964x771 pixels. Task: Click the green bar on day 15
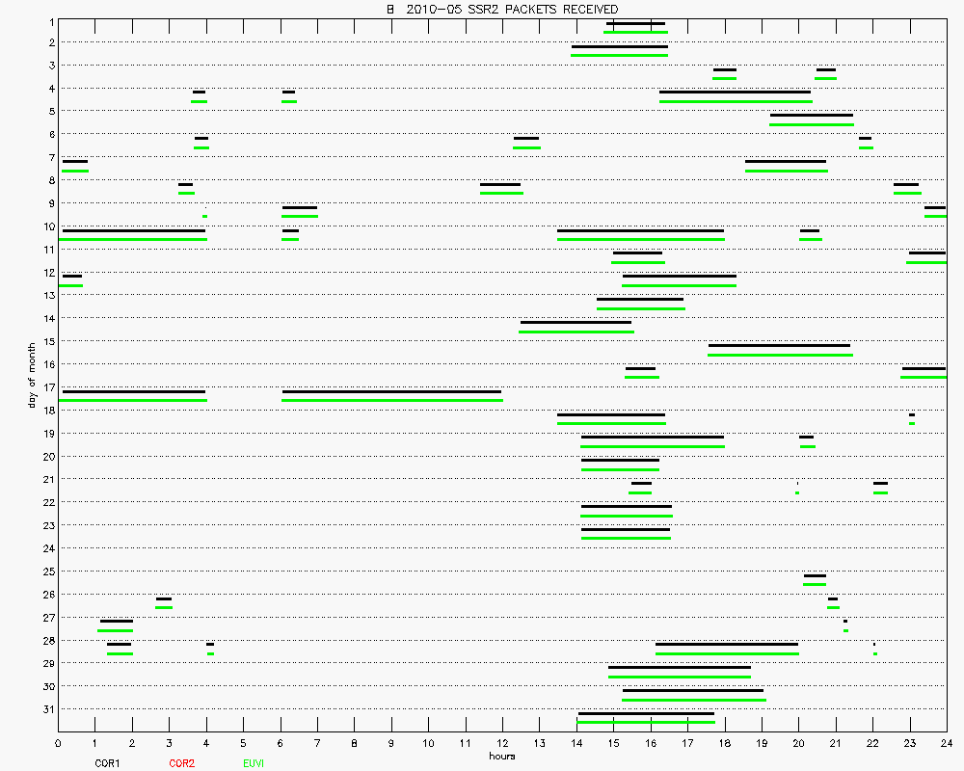[780, 355]
